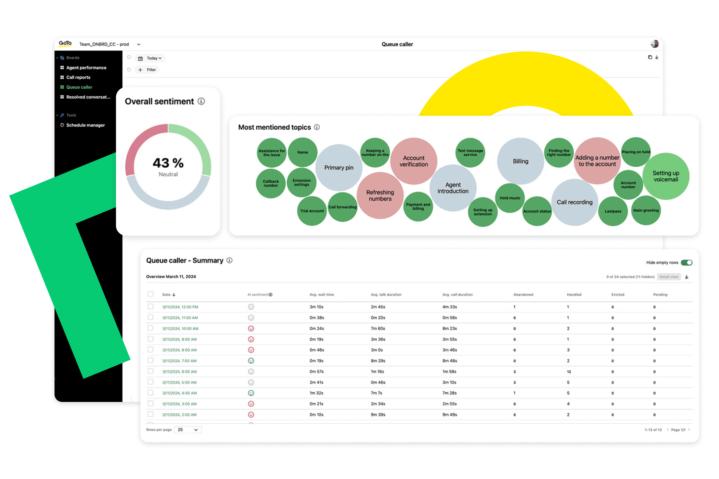The height and width of the screenshot is (479, 719).
Task: Open the copy board icon at top right
Action: click(x=651, y=57)
